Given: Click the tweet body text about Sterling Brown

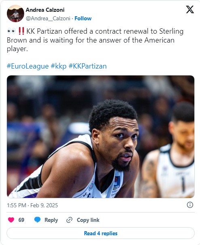Looking at the screenshot, I should pyautogui.click(x=95, y=40).
